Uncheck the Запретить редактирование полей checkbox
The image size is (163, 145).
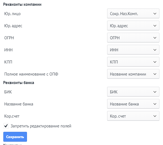tap(6, 126)
